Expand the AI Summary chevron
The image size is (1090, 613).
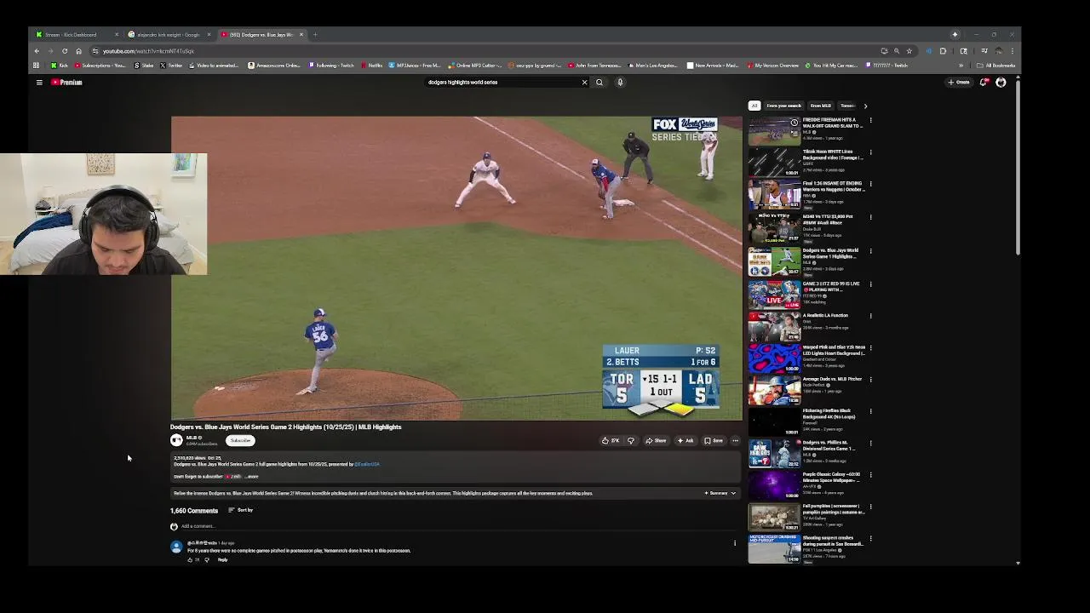tap(733, 493)
